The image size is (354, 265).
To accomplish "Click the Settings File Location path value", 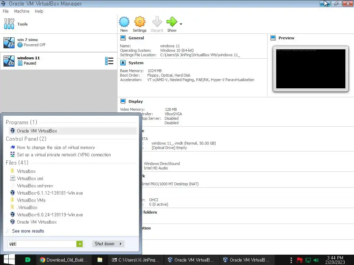I will point(200,55).
